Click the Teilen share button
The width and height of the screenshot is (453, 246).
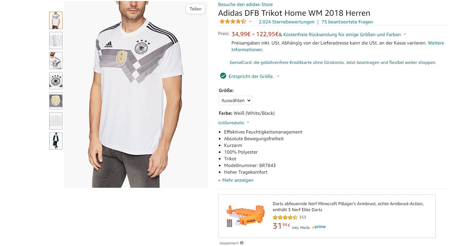tap(195, 9)
